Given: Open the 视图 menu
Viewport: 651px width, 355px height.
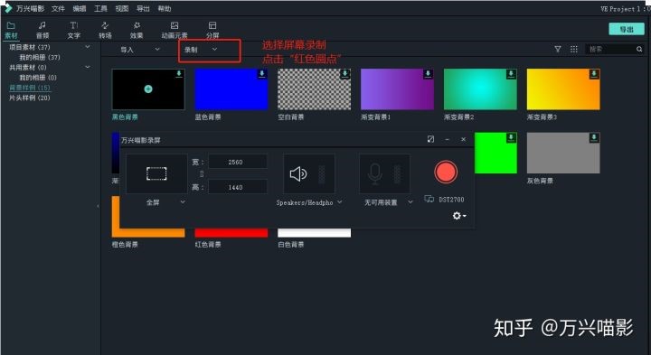Looking at the screenshot, I should [122, 8].
